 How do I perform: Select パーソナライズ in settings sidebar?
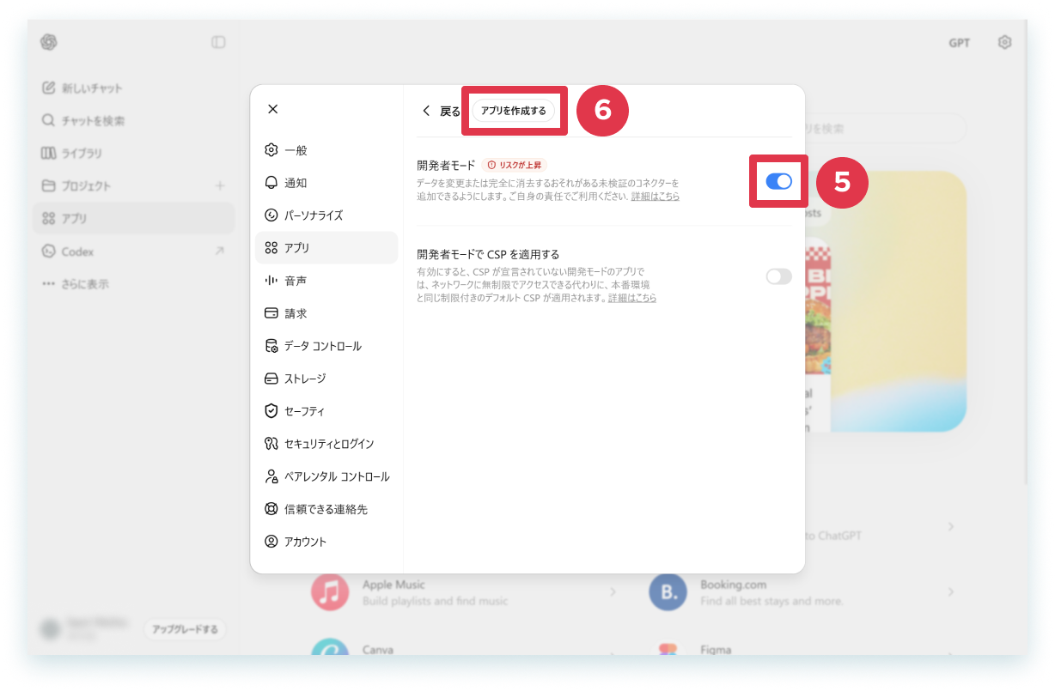click(x=326, y=215)
